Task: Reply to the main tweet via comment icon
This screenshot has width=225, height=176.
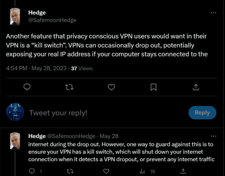Action: (27, 87)
